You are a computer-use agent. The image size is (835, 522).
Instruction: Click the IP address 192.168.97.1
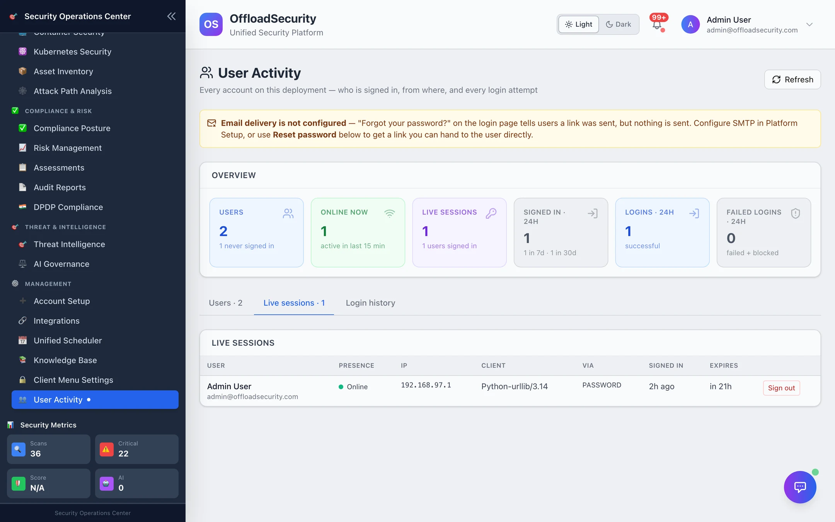coord(426,385)
